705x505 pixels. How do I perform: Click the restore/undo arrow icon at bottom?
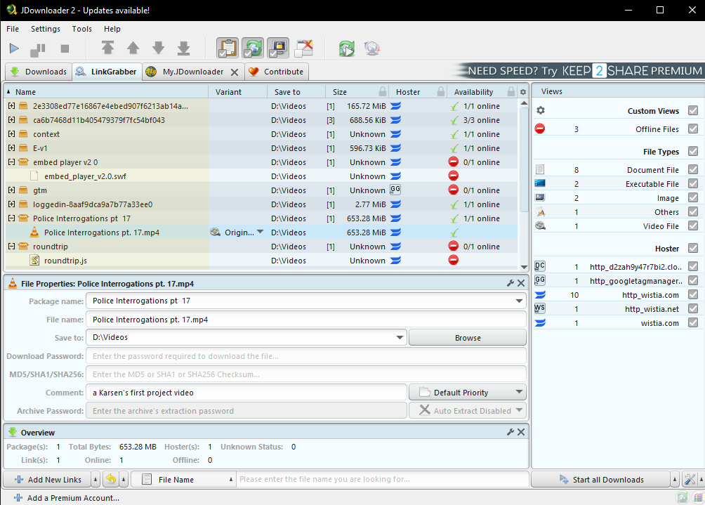coord(111,480)
